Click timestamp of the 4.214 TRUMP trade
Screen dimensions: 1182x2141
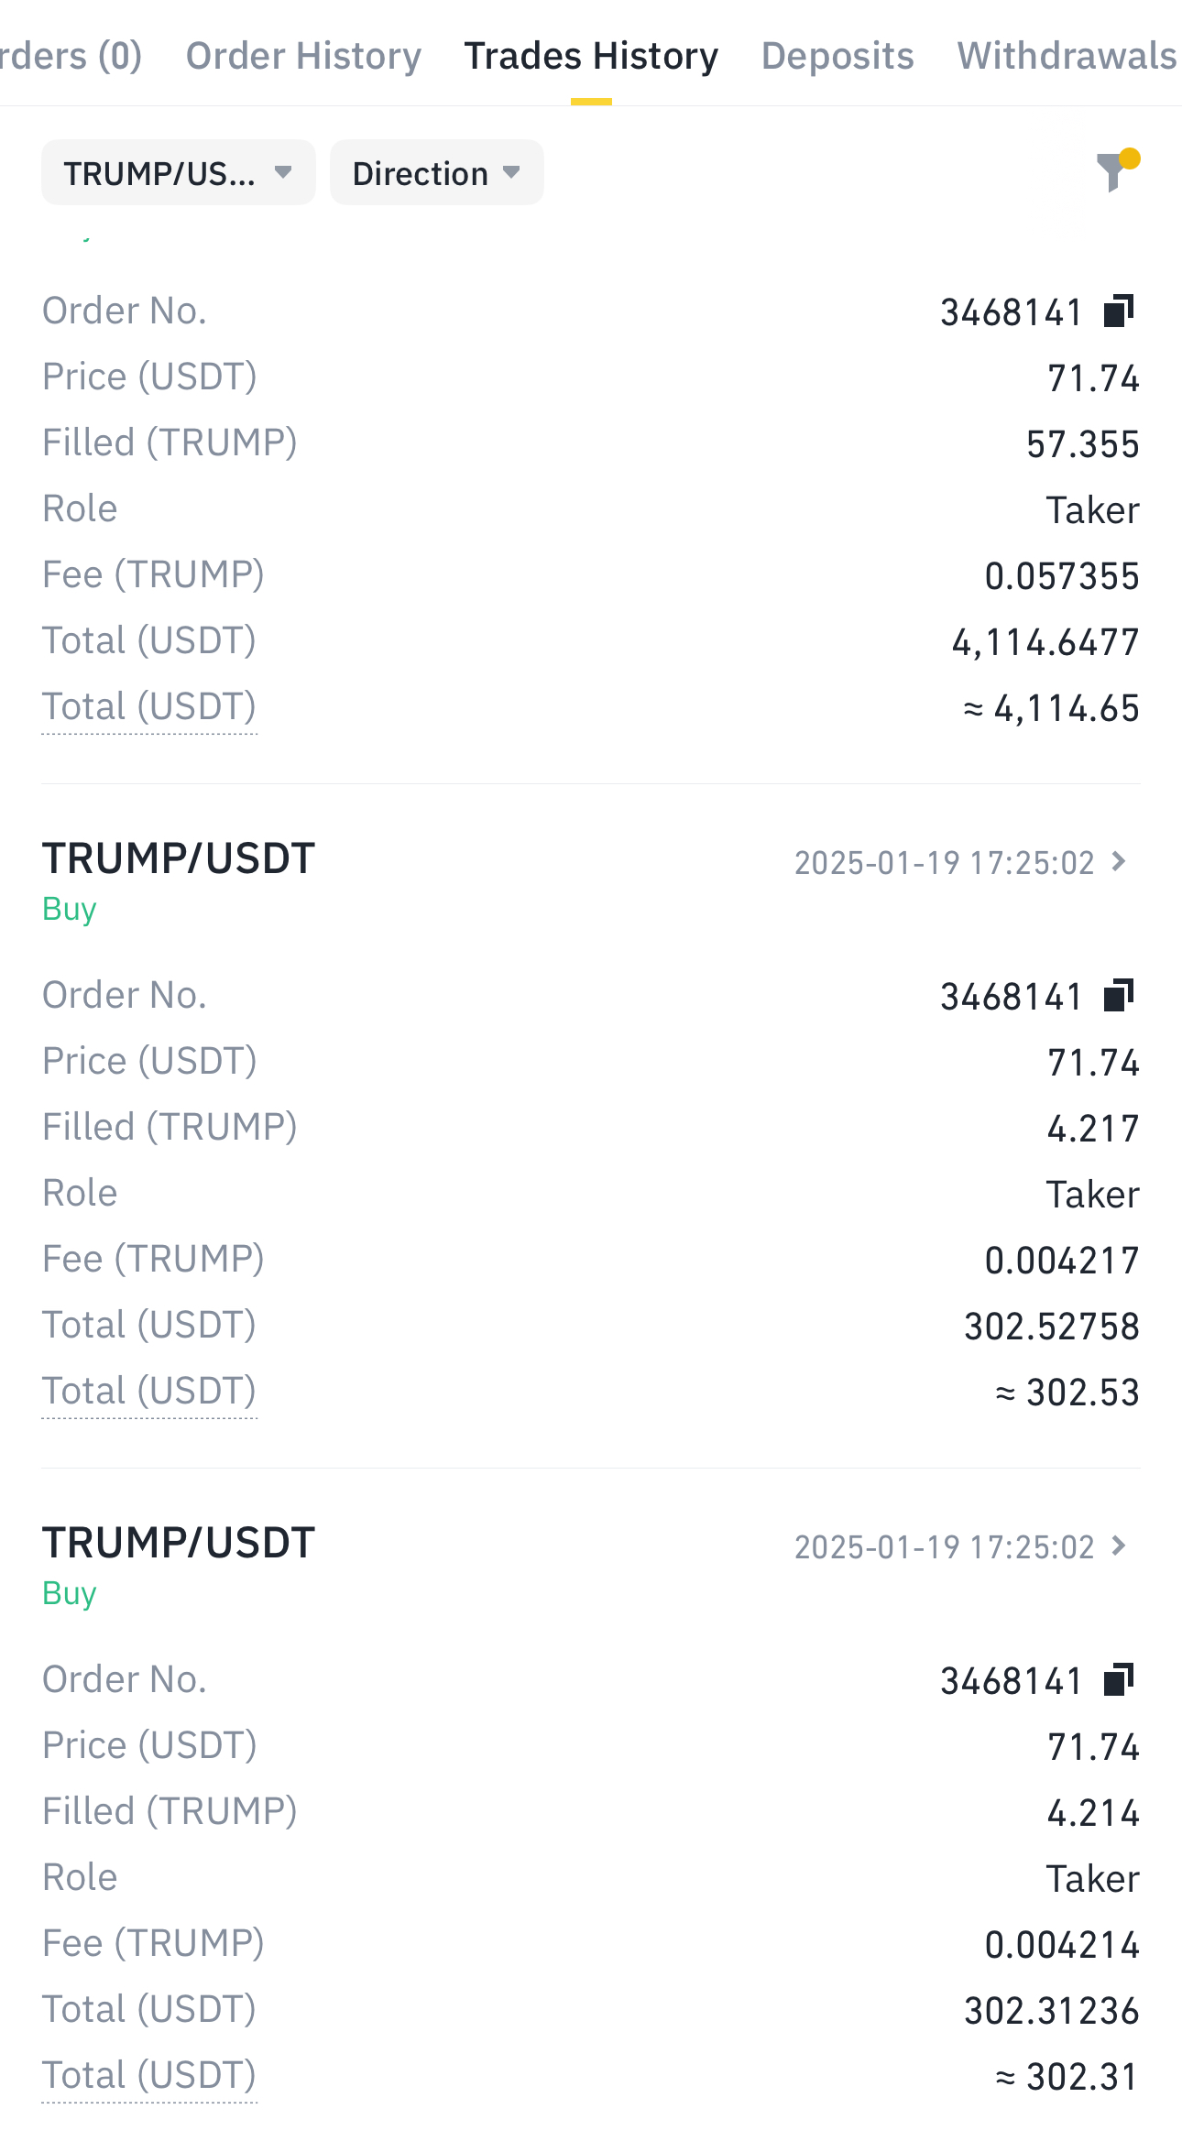944,1547
